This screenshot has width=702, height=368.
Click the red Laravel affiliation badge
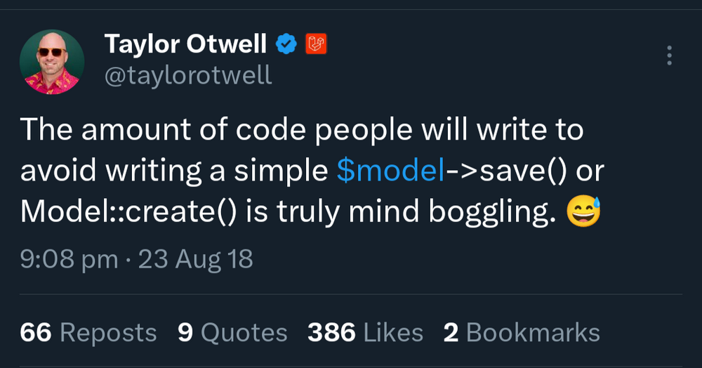[x=317, y=45]
